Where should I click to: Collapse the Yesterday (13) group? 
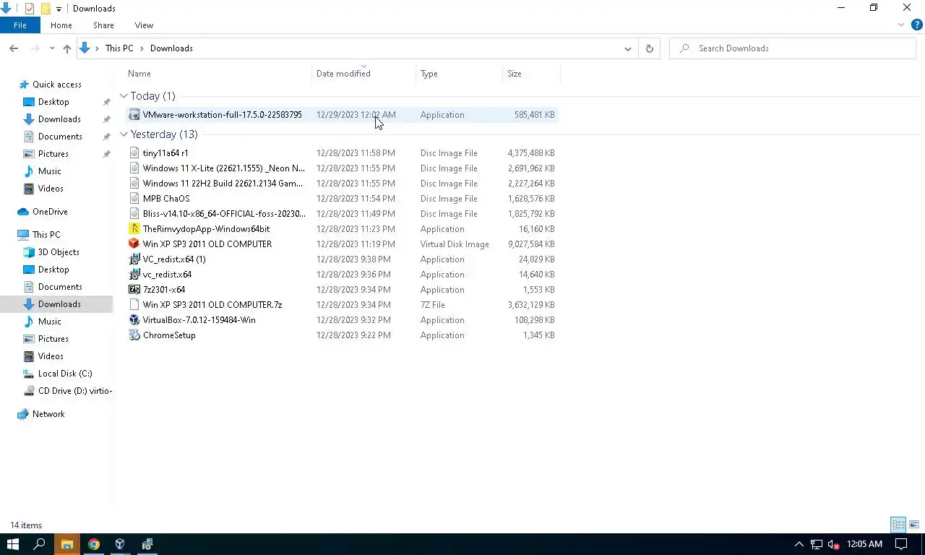(124, 134)
